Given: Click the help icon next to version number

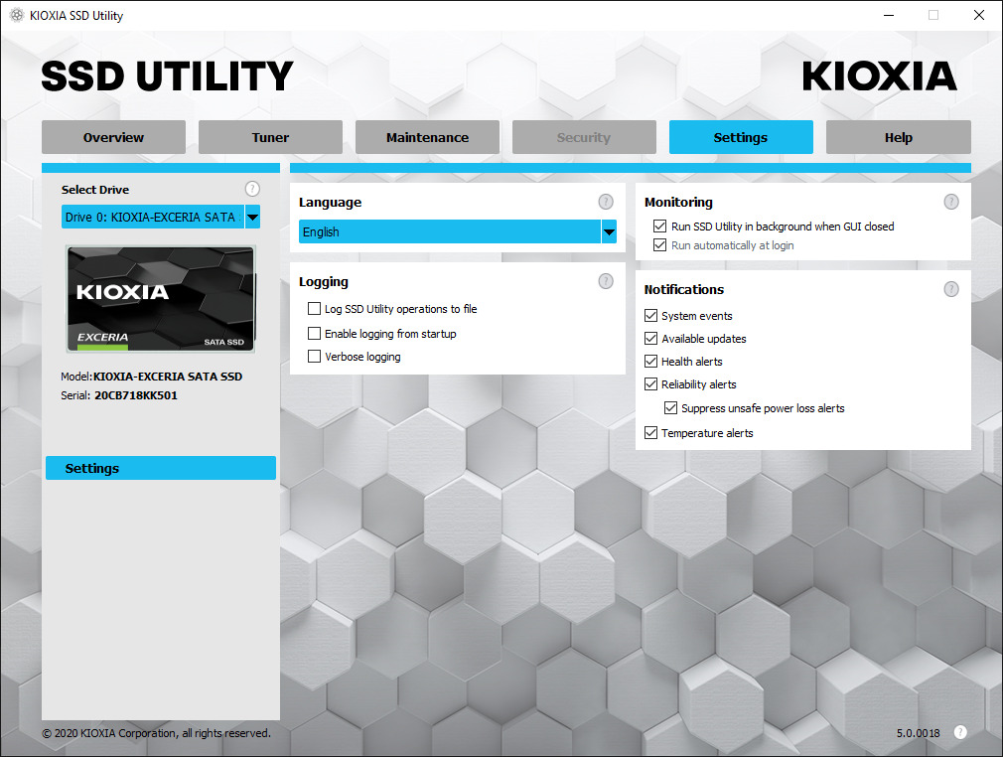Looking at the screenshot, I should coord(960,732).
